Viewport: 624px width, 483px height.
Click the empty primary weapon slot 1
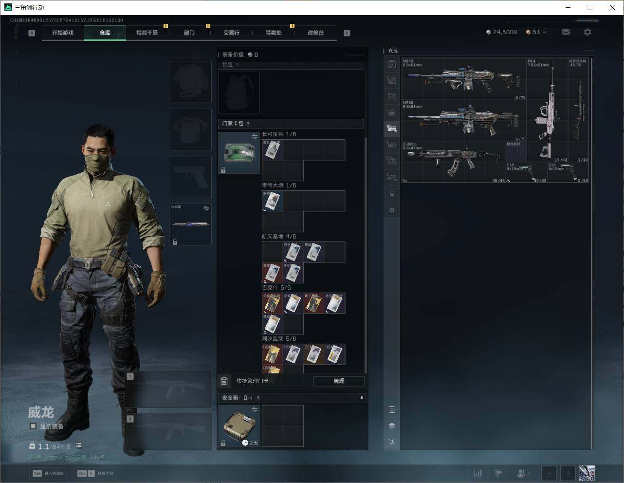[168, 390]
